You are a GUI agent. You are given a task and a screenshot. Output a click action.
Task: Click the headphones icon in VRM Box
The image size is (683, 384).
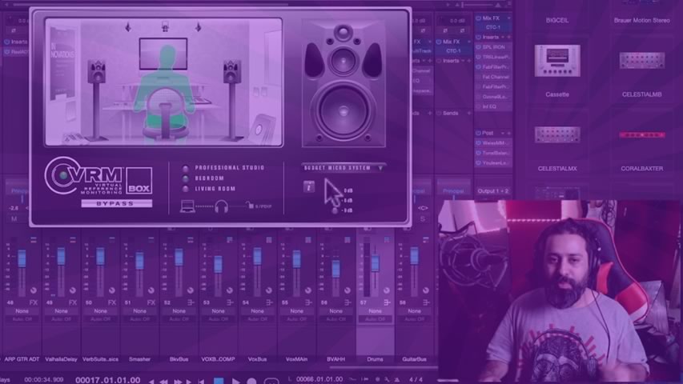[x=221, y=206]
